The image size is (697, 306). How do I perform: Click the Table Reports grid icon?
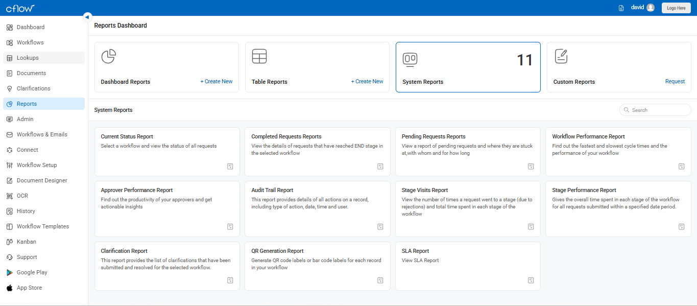[x=259, y=56]
